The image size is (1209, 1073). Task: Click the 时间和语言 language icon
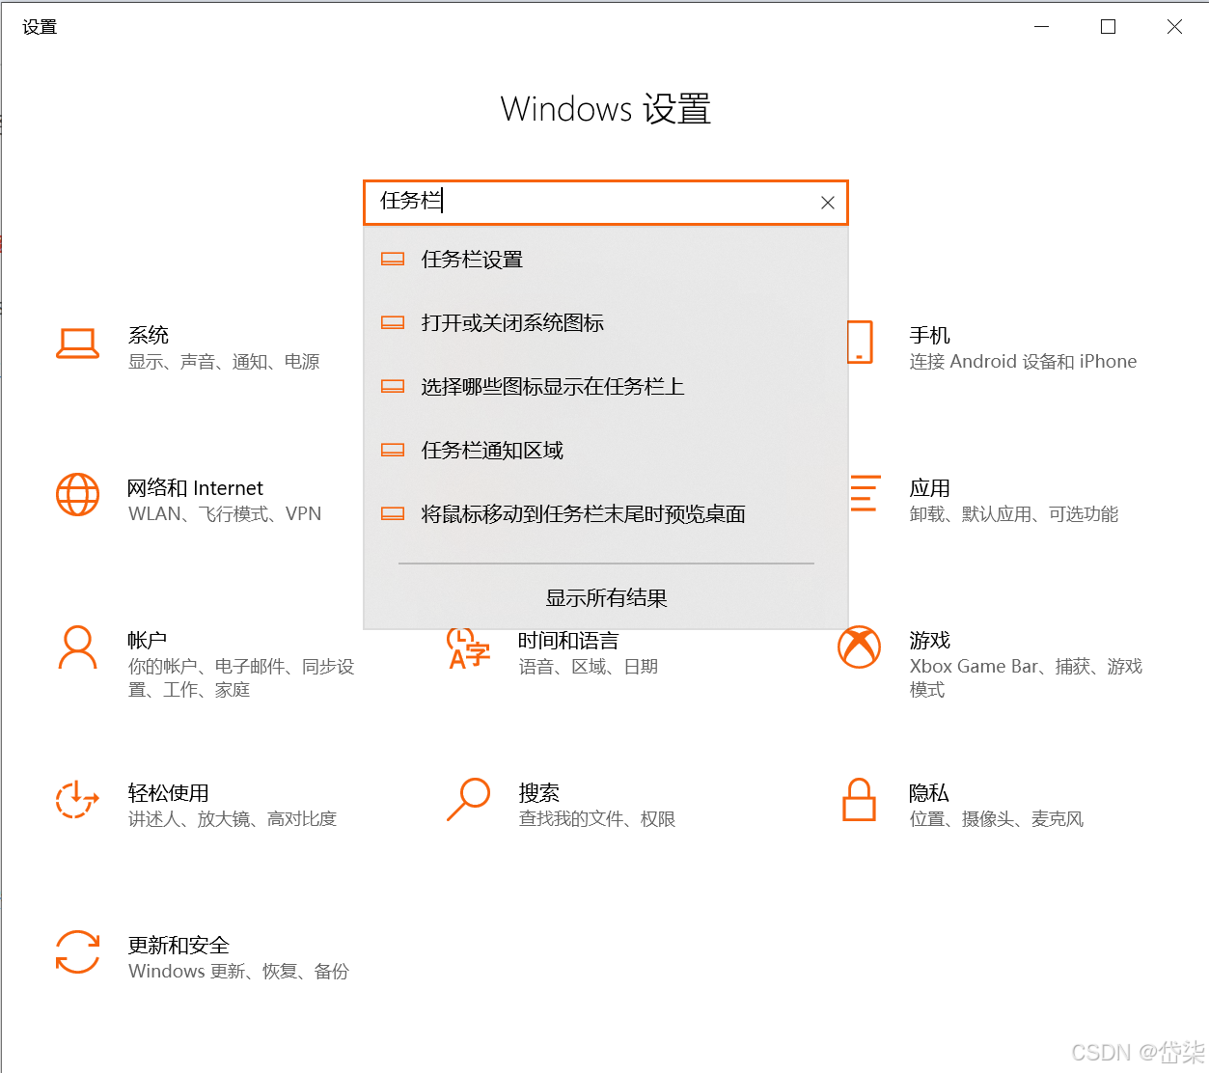(x=469, y=649)
